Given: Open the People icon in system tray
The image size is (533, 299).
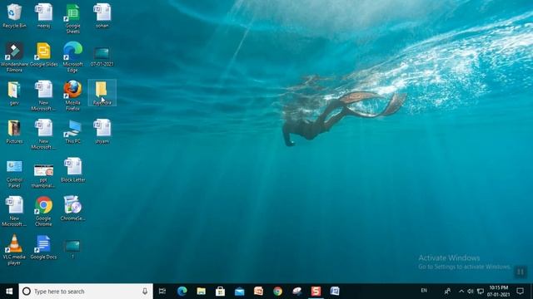Looking at the screenshot, I should click(x=448, y=292).
